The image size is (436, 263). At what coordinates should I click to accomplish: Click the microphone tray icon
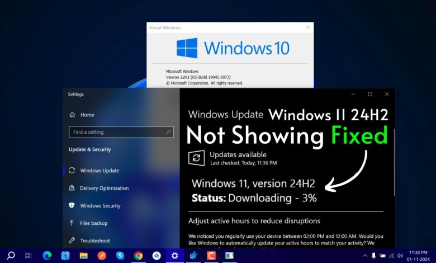pos(374,256)
